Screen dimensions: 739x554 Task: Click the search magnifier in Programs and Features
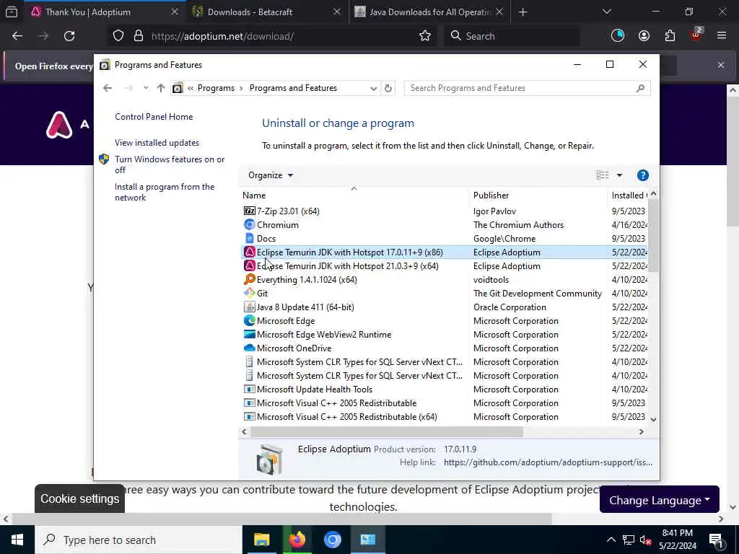pyautogui.click(x=640, y=88)
